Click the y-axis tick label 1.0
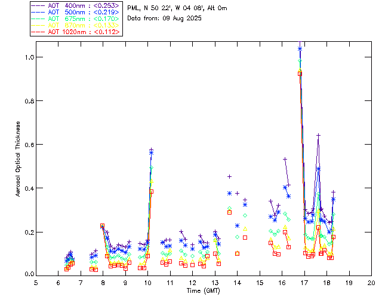The height and width of the screenshot is (306, 382). coord(27,57)
